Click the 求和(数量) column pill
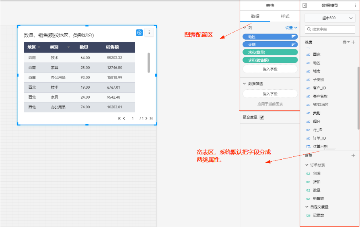This screenshot has width=360, height=227. (x=270, y=52)
